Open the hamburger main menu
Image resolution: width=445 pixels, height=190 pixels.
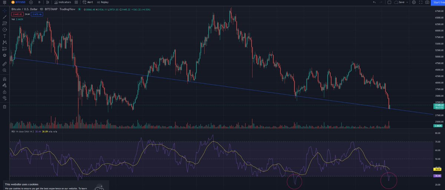point(4,2)
